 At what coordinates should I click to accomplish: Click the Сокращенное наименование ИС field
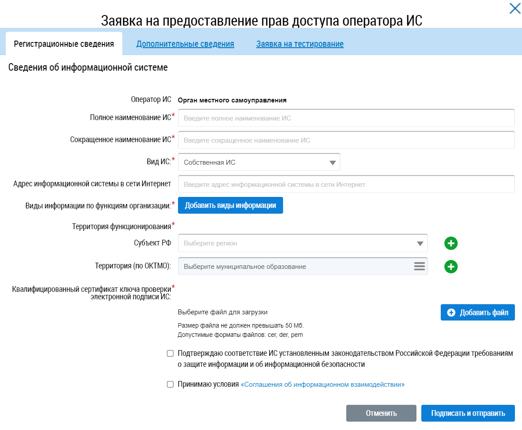click(346, 140)
